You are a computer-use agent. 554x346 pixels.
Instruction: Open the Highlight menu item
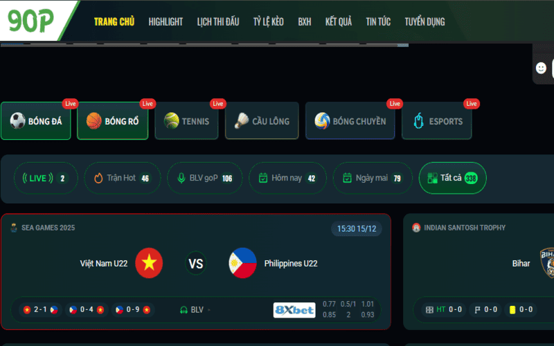[166, 21]
